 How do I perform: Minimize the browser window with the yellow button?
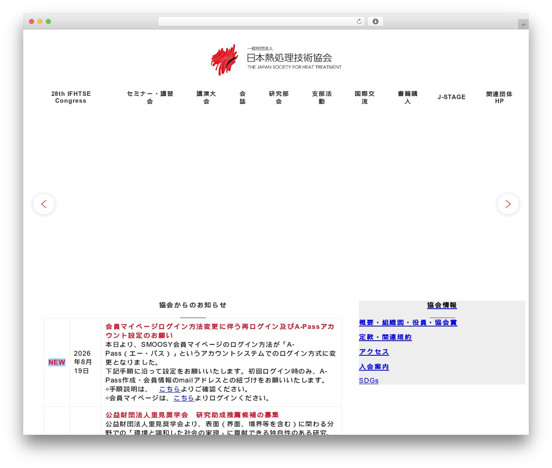tap(40, 22)
